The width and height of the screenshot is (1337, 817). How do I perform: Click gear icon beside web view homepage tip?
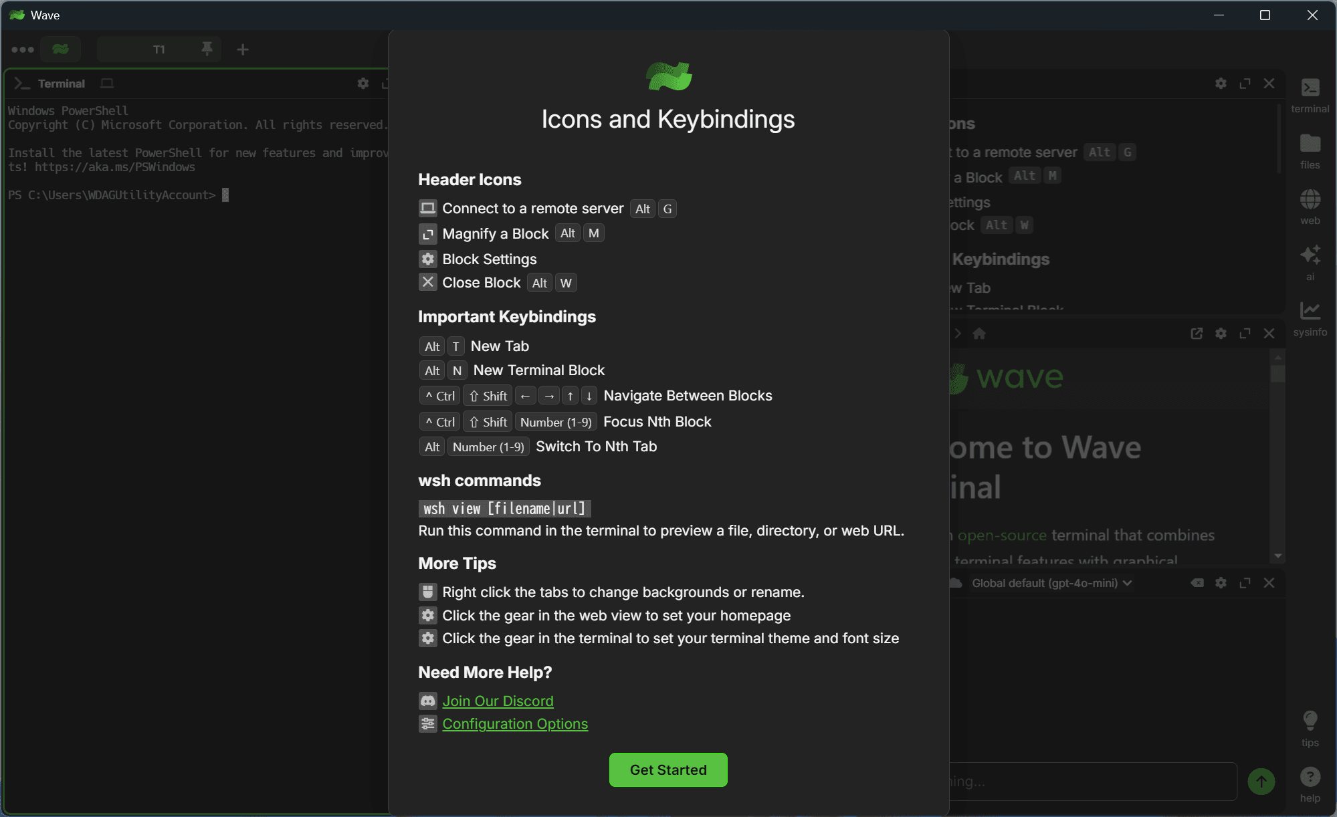pyautogui.click(x=427, y=615)
